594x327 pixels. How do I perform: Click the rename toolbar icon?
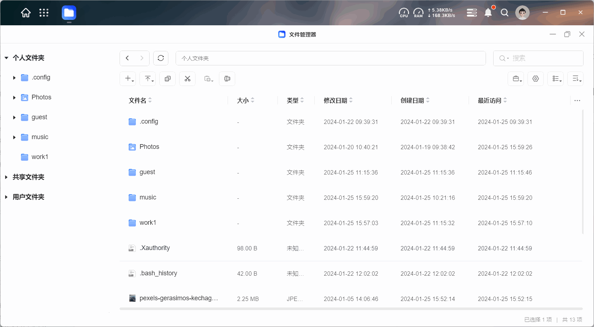227,79
